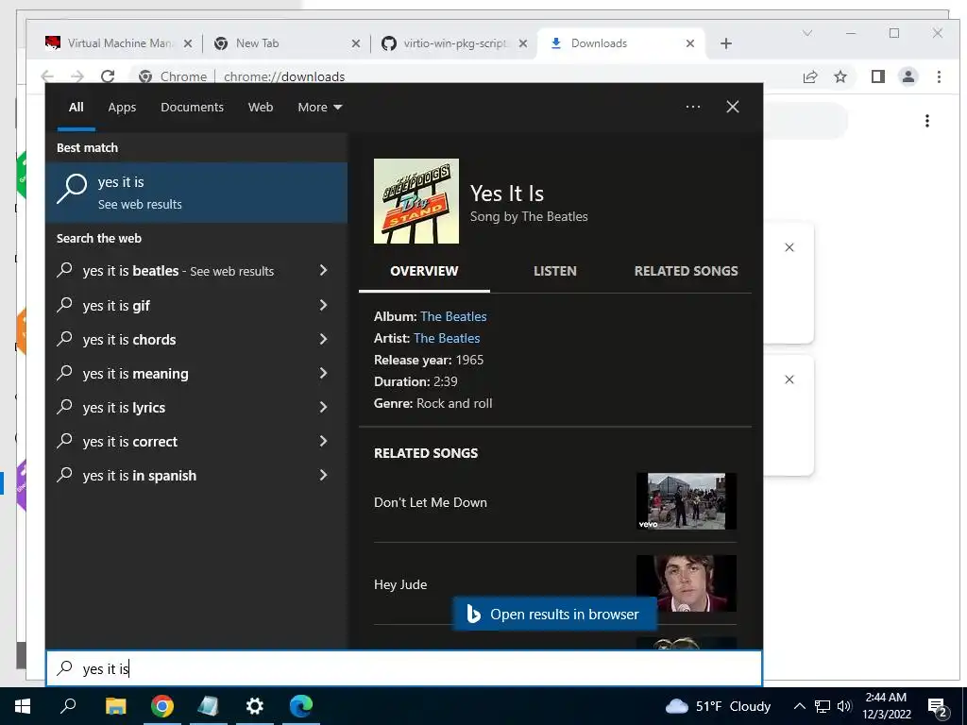This screenshot has width=967, height=725.
Task: Go back in Chrome navigation
Action: pyautogui.click(x=47, y=76)
